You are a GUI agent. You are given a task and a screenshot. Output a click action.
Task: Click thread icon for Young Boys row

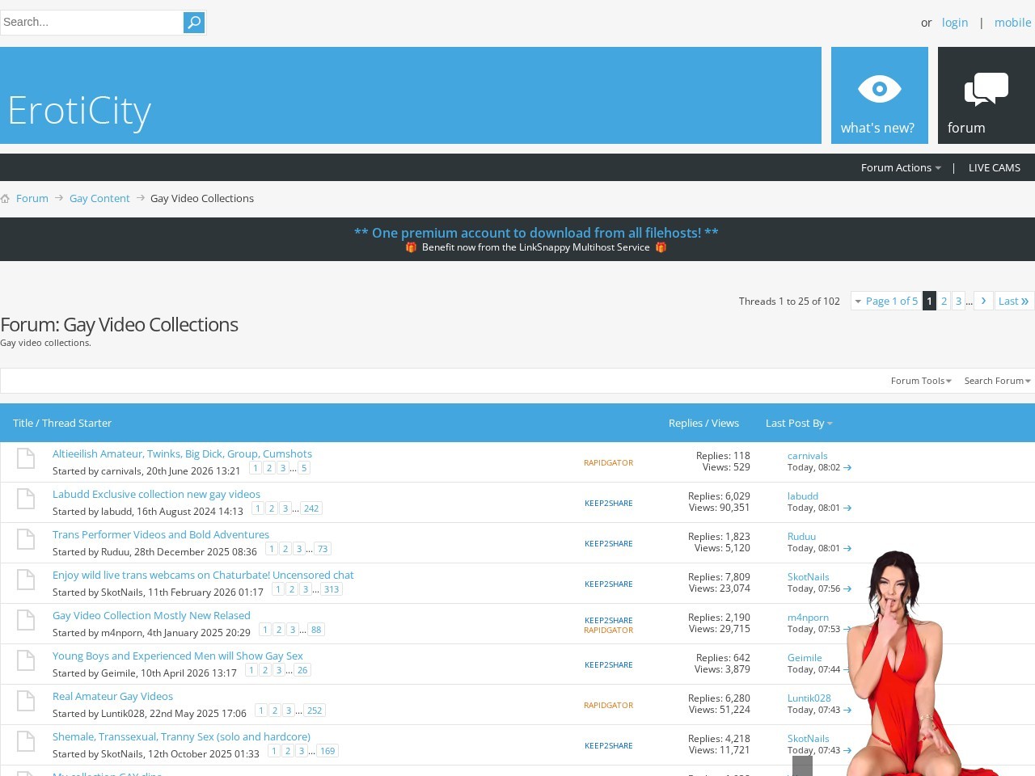tap(26, 660)
